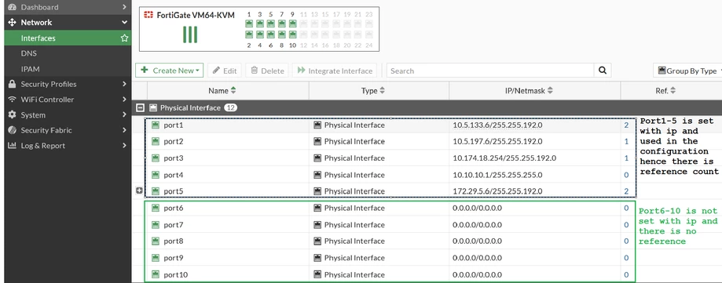722x283 pixels.
Task: Click the Security Fabric icon
Action: tap(13, 130)
